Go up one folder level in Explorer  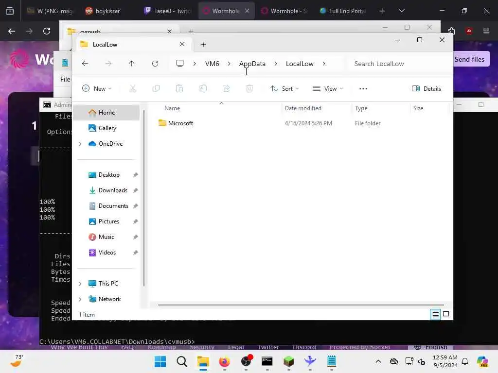pyautogui.click(x=131, y=64)
